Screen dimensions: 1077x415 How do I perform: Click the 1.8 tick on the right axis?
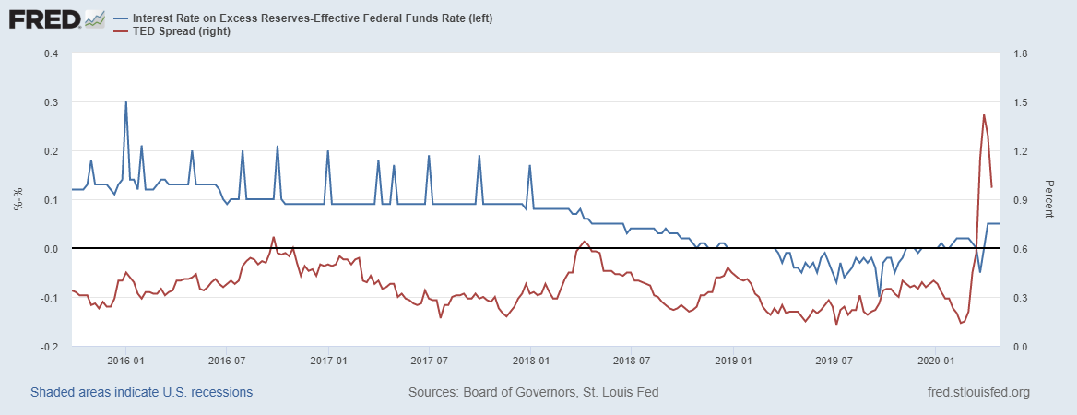pyautogui.click(x=1019, y=53)
